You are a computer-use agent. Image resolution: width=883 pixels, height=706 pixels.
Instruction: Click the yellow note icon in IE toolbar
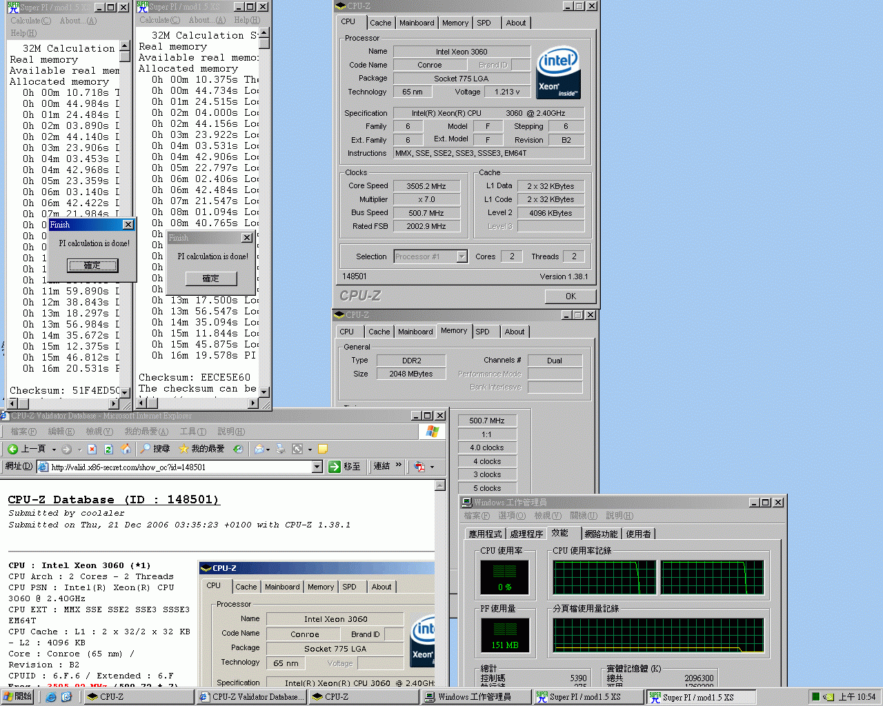tap(323, 449)
